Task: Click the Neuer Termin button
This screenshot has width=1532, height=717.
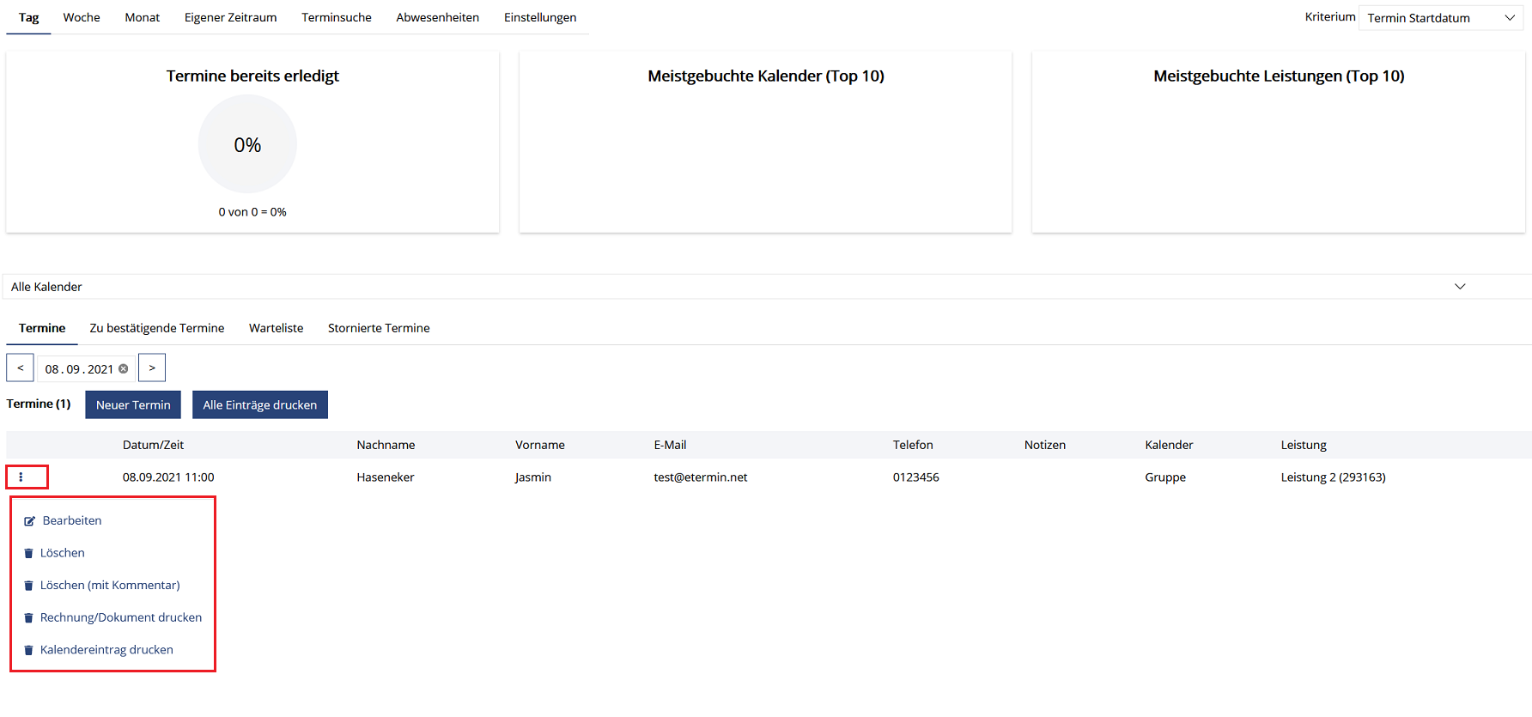Action: click(x=133, y=405)
